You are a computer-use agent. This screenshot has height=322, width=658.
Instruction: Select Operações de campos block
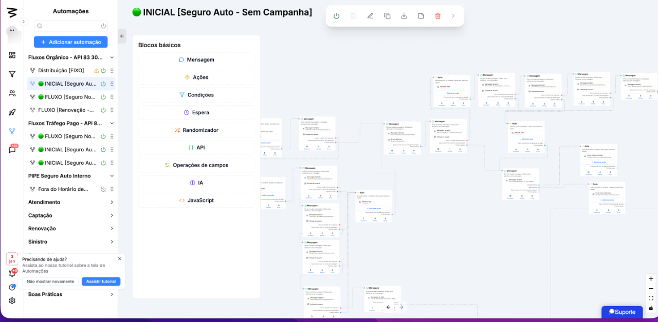196,165
